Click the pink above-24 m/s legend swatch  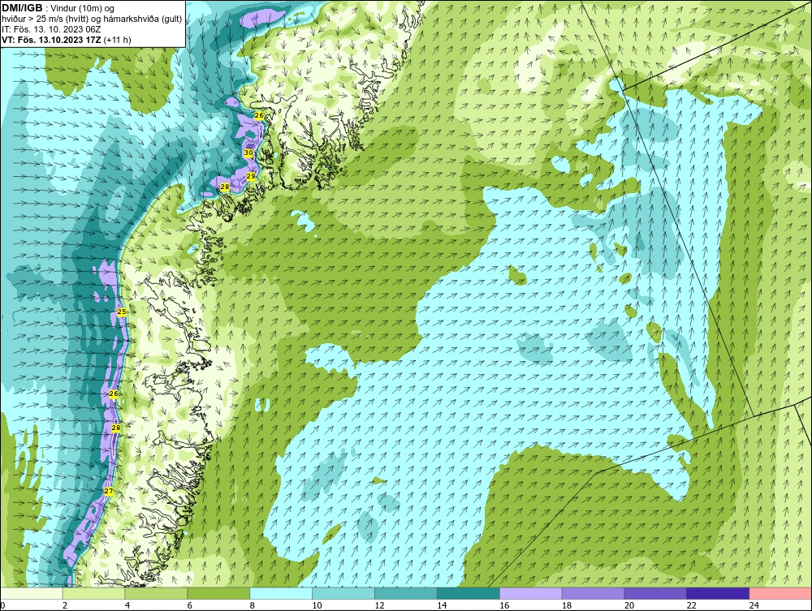780,593
